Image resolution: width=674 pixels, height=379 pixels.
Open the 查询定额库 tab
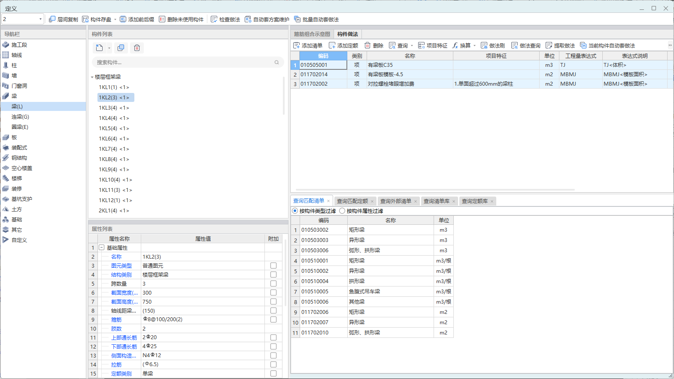coord(474,201)
